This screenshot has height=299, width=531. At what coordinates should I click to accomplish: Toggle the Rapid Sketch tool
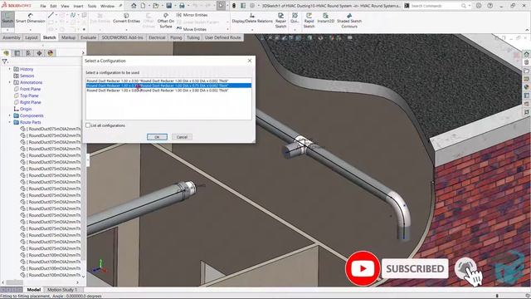pyautogui.click(x=309, y=21)
